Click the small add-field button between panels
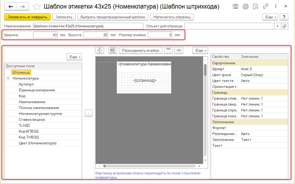 click(88, 113)
